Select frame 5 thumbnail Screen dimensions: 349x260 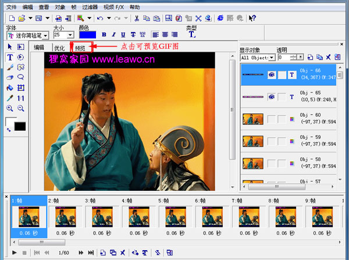click(176, 216)
